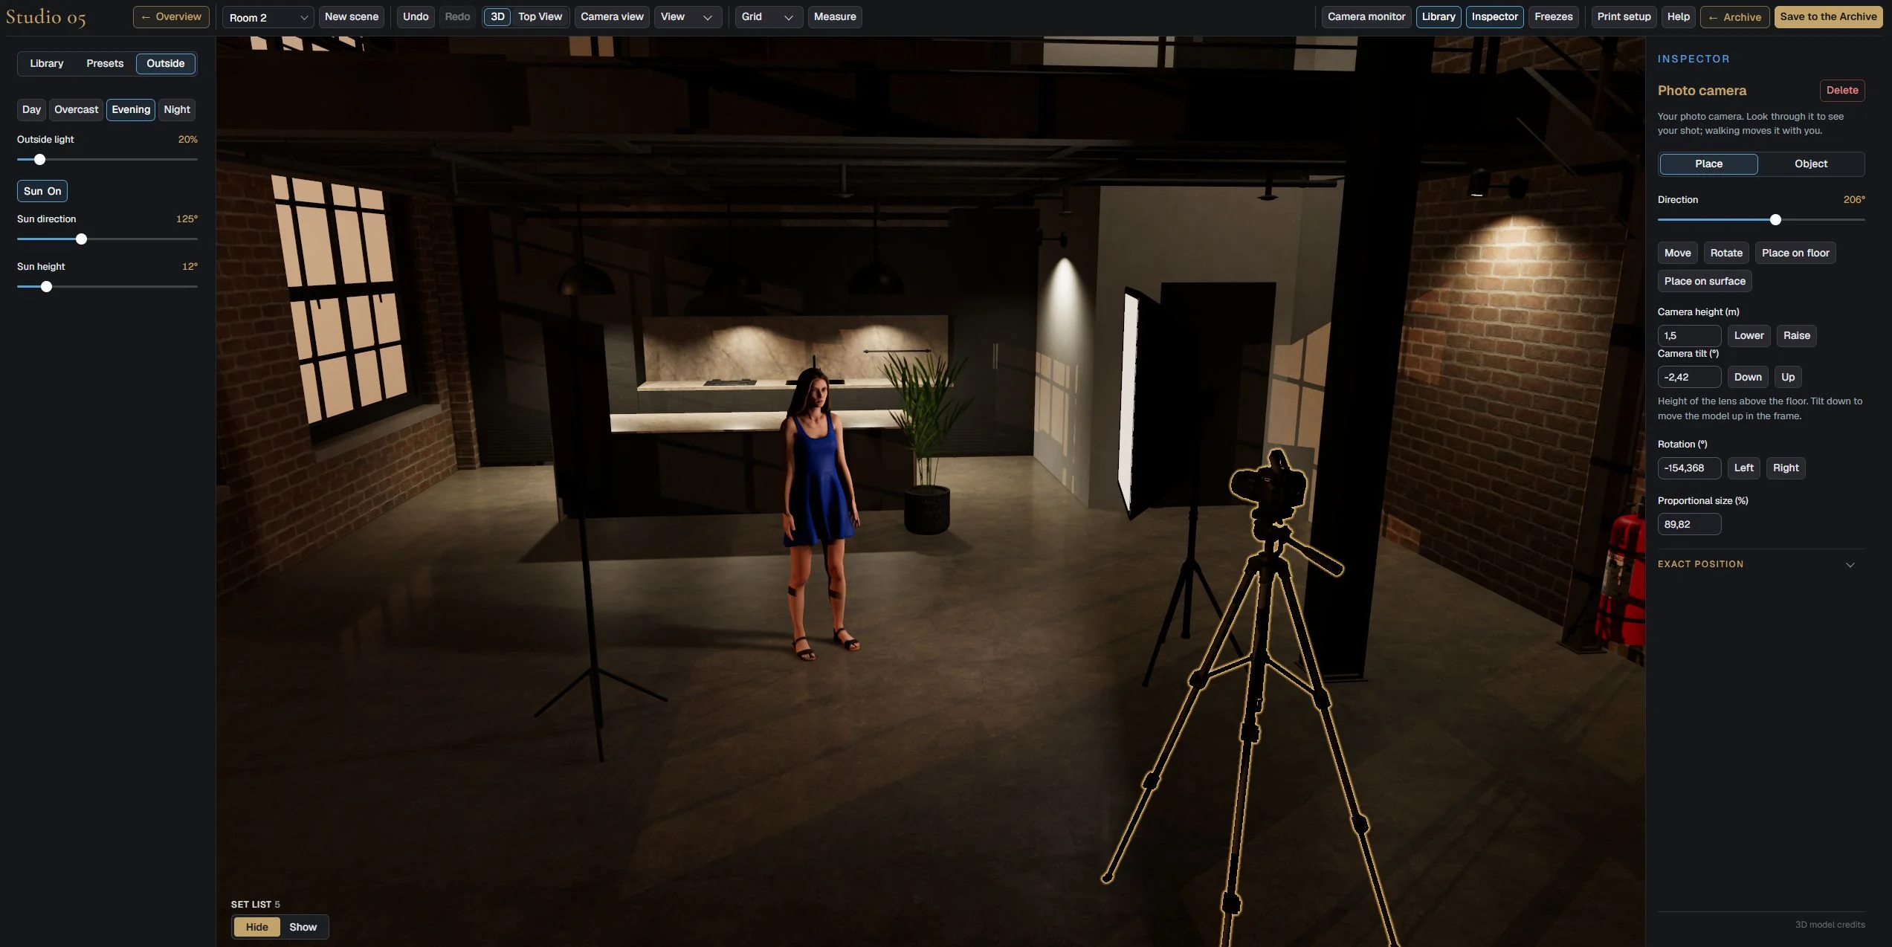Switch to the Outside tab

pos(166,64)
